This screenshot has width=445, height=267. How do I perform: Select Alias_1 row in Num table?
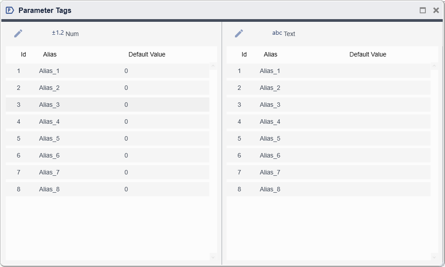click(x=49, y=71)
